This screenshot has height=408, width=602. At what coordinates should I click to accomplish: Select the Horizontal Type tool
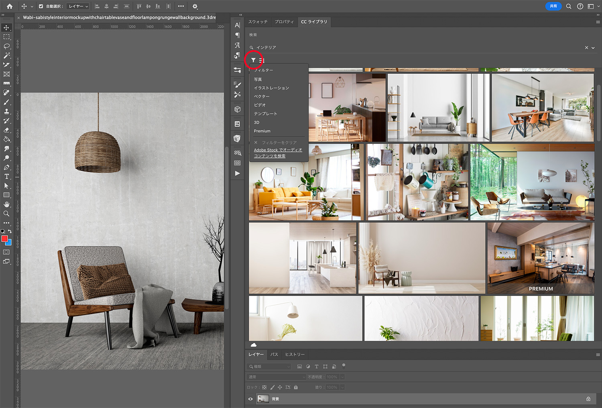click(6, 177)
